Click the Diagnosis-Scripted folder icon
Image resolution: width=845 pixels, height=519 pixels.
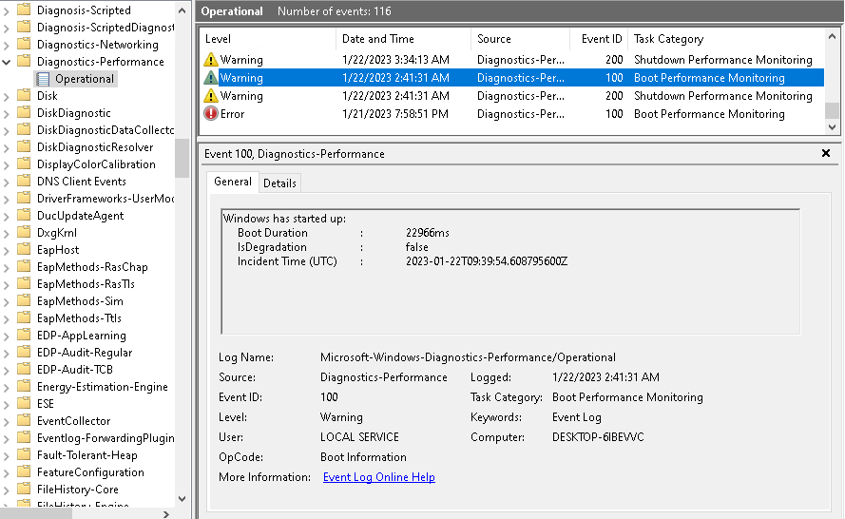(24, 10)
